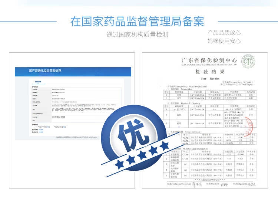Click the Microbiological Examination section label

point(195,149)
